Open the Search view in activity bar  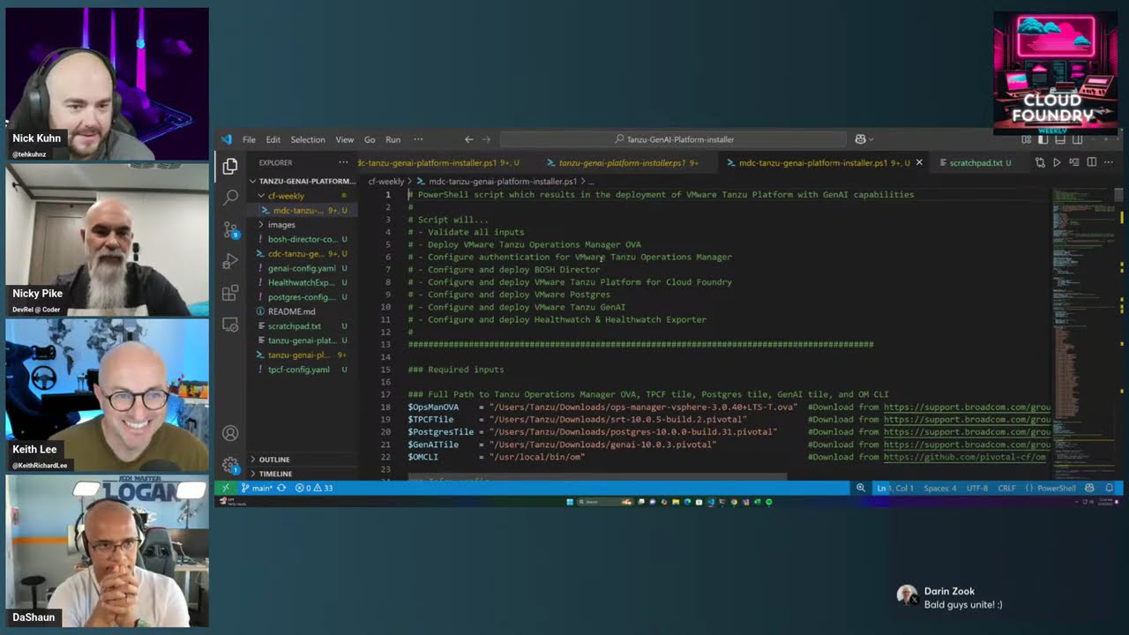click(230, 198)
